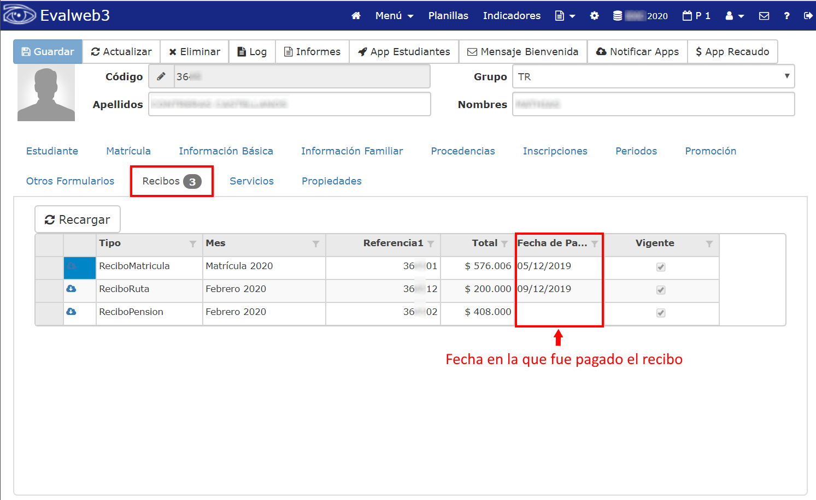Viewport: 816px width, 500px height.
Task: Expand the document icon dropdown
Action: (x=565, y=16)
